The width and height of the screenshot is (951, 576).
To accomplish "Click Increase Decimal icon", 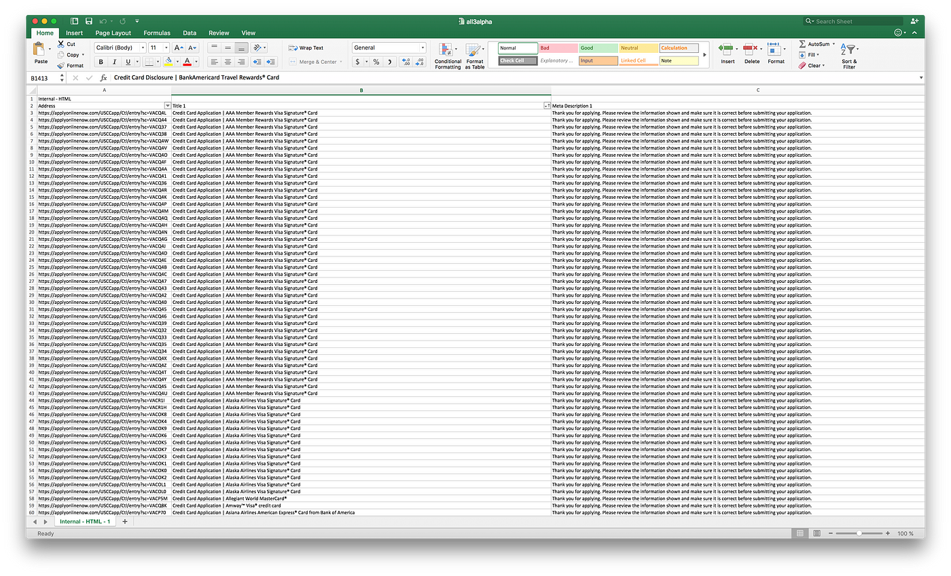I will (x=406, y=62).
